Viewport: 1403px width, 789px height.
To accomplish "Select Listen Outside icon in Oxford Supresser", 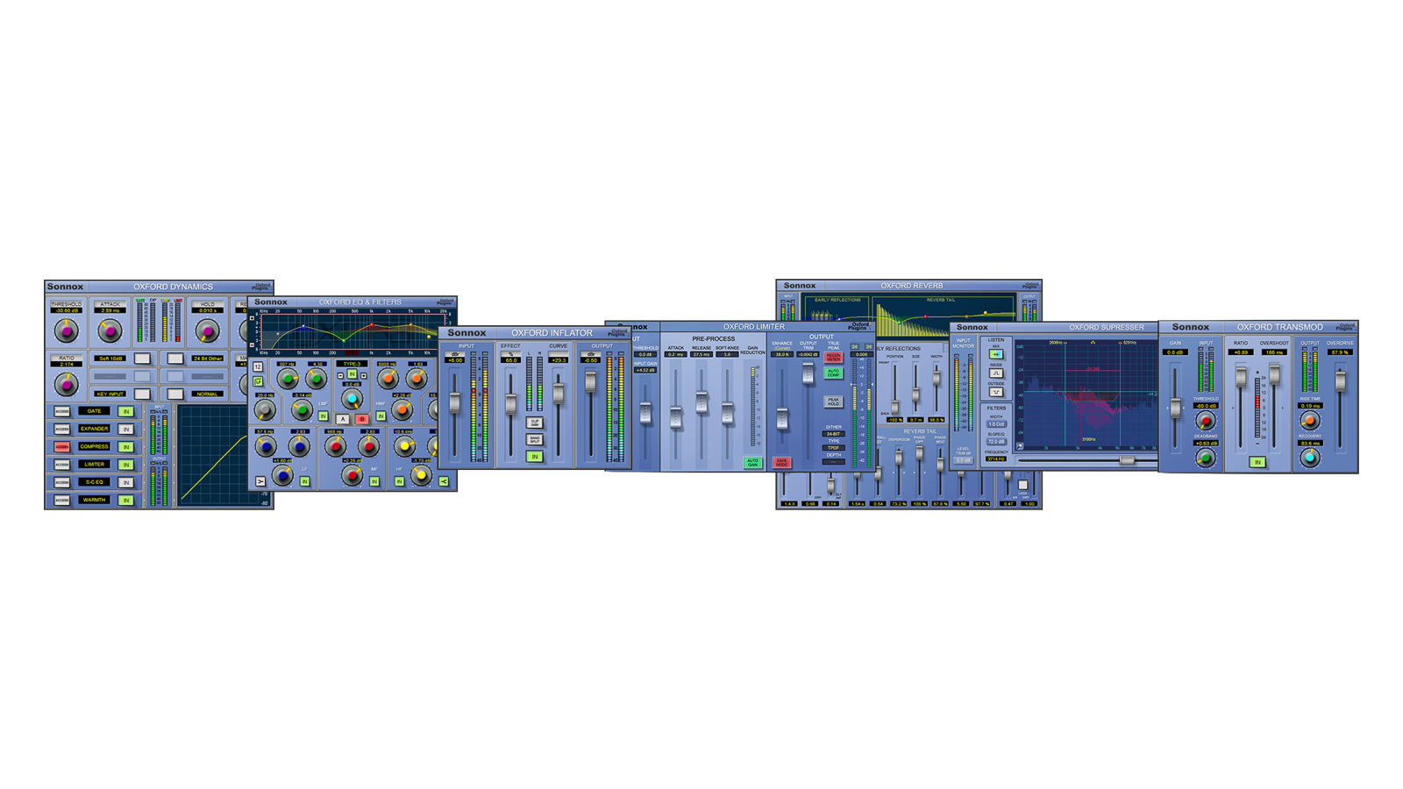I will pos(996,392).
